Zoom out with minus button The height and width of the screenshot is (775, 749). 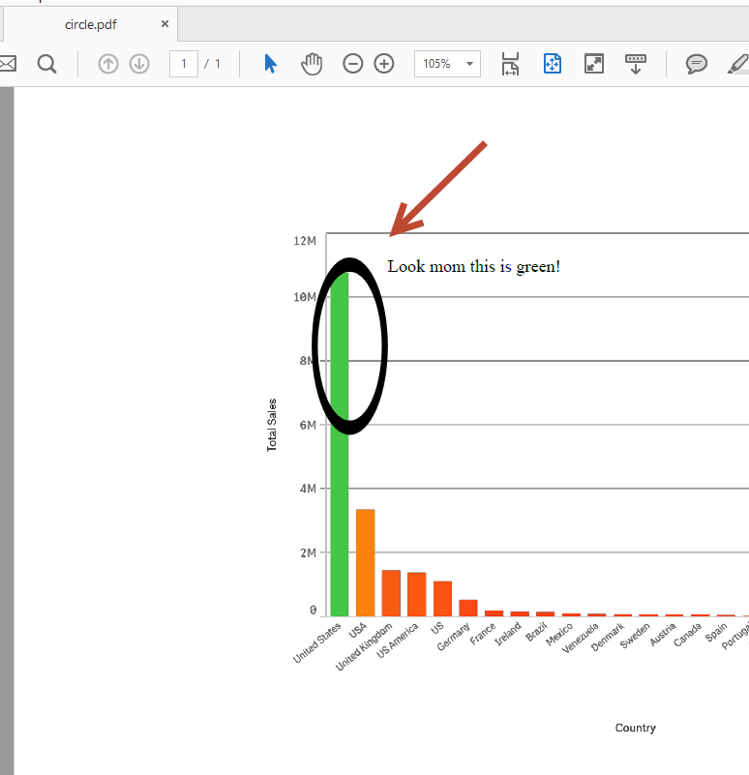(353, 64)
